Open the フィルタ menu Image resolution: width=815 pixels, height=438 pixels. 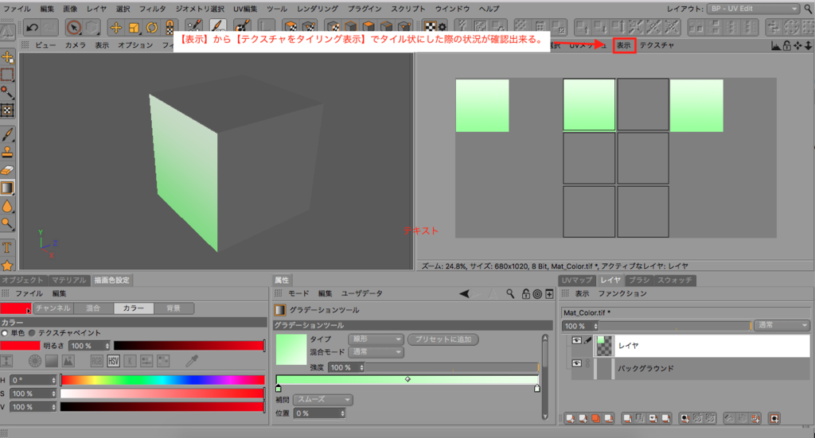(x=152, y=9)
